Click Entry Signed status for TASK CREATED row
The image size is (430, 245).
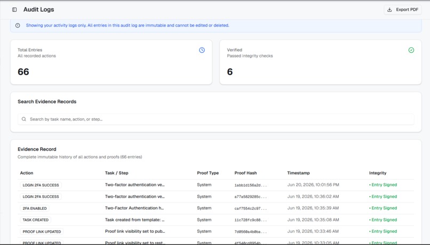pos(383,220)
